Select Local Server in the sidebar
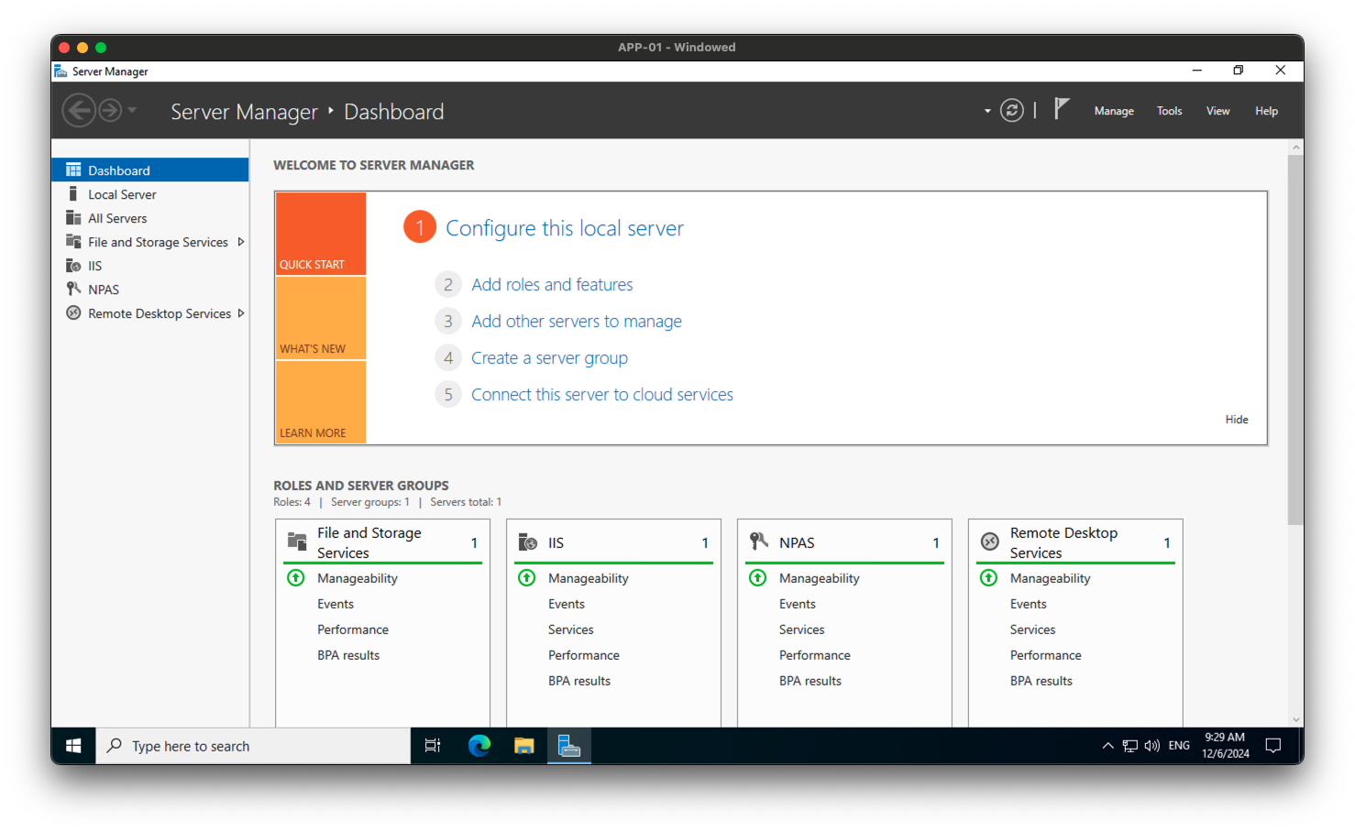 121,193
